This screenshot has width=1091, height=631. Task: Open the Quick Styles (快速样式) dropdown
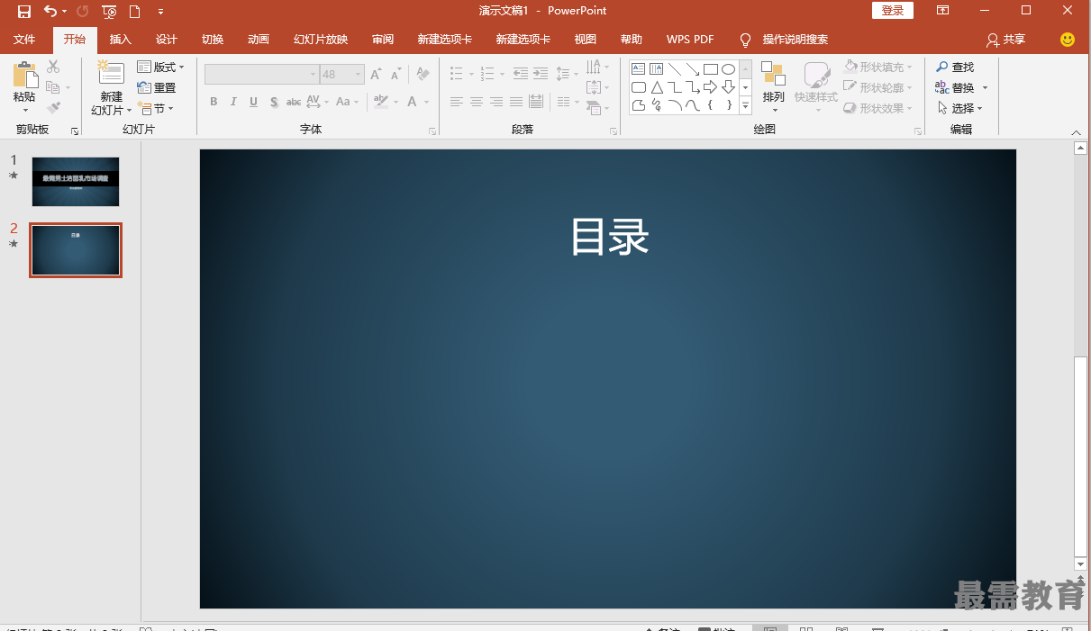click(x=816, y=86)
